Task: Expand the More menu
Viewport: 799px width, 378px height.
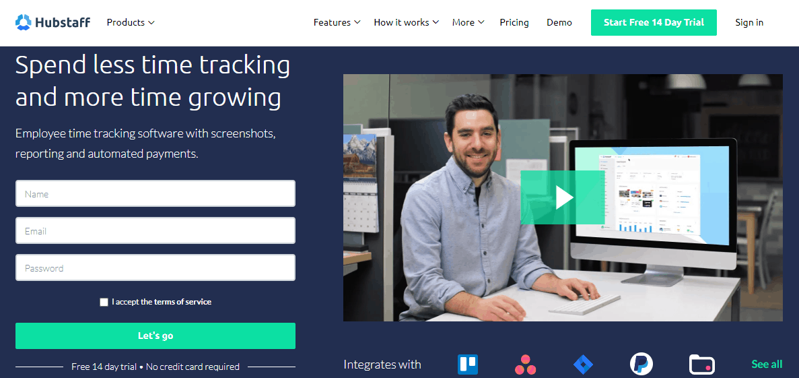Action: tap(468, 22)
